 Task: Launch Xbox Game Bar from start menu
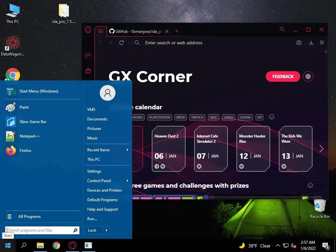(x=43, y=121)
